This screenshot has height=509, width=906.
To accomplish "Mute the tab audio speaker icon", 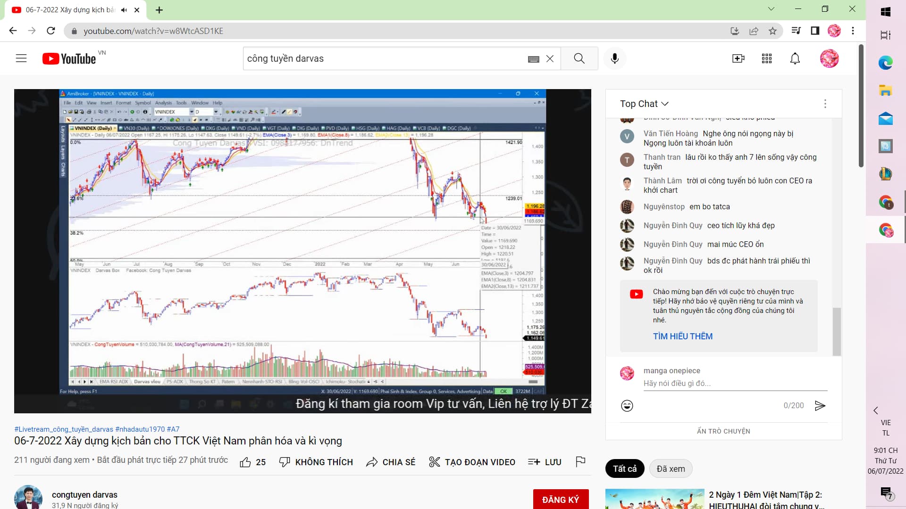I will pos(124,10).
